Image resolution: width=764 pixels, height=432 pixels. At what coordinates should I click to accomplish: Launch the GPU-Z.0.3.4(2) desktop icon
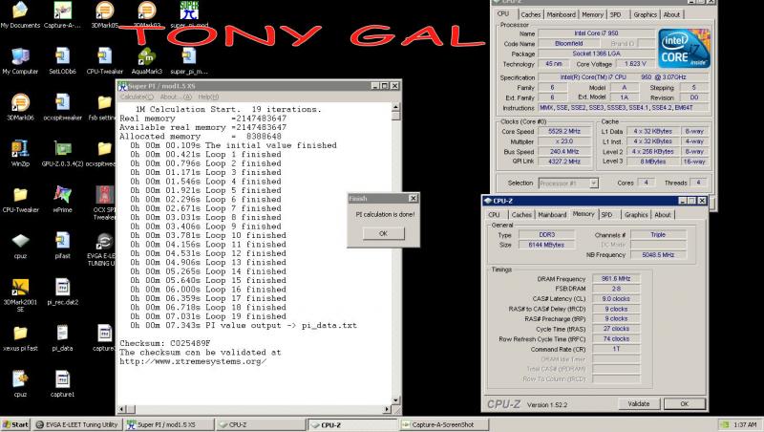click(x=62, y=154)
